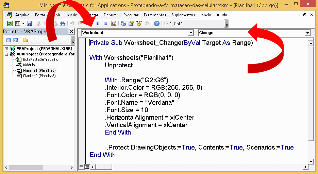Click the '.Interior.Color = RGB(255, 255, 0)' line
The height and width of the screenshot is (174, 318).
[153, 87]
